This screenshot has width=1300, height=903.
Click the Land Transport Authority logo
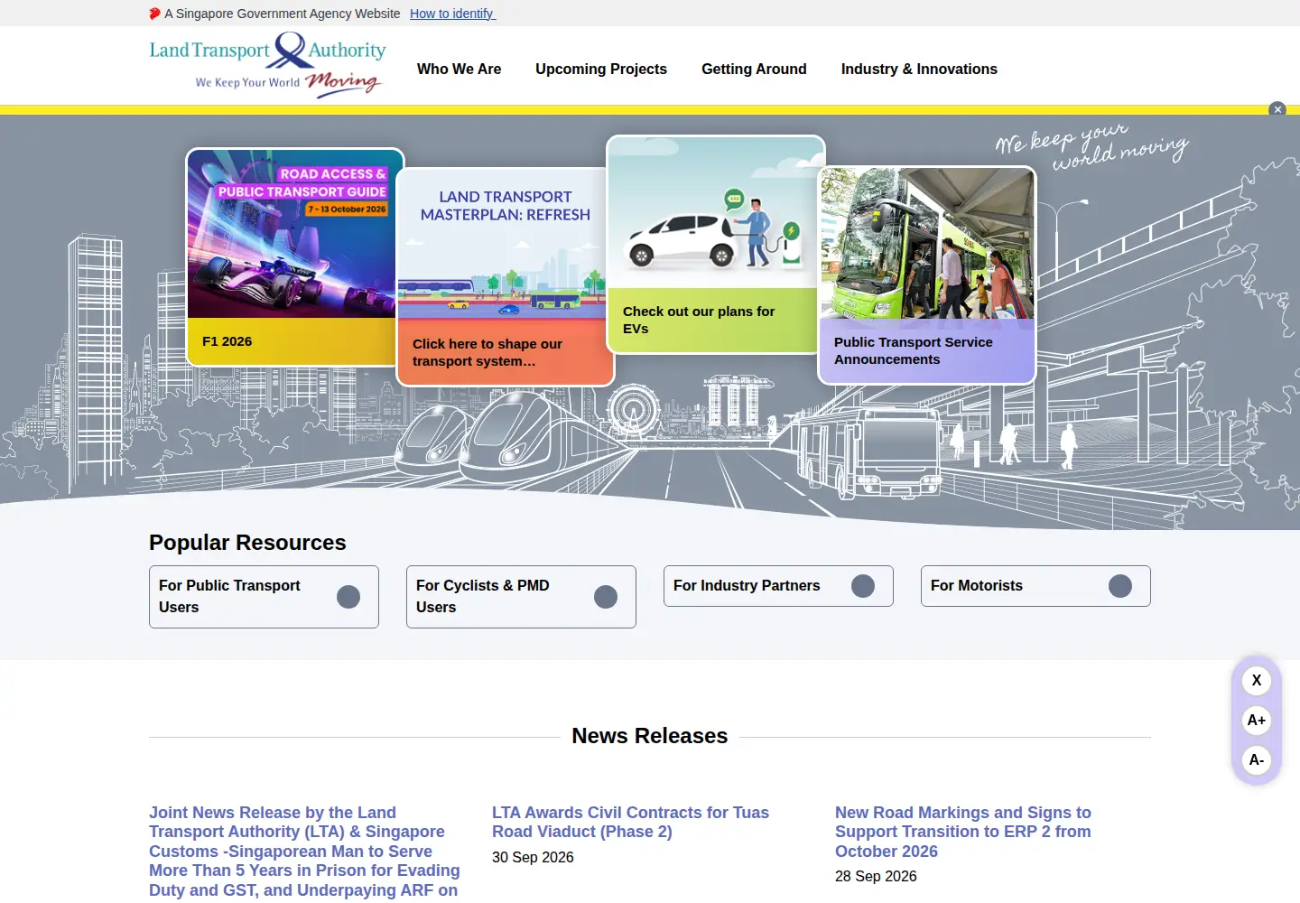(x=267, y=65)
